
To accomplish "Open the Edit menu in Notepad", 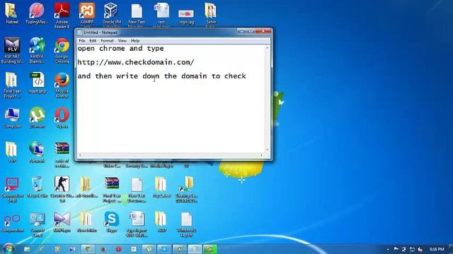I will click(x=93, y=41).
